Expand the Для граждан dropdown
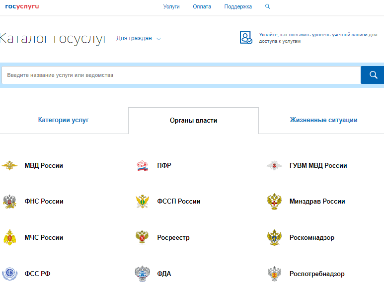 pos(139,38)
